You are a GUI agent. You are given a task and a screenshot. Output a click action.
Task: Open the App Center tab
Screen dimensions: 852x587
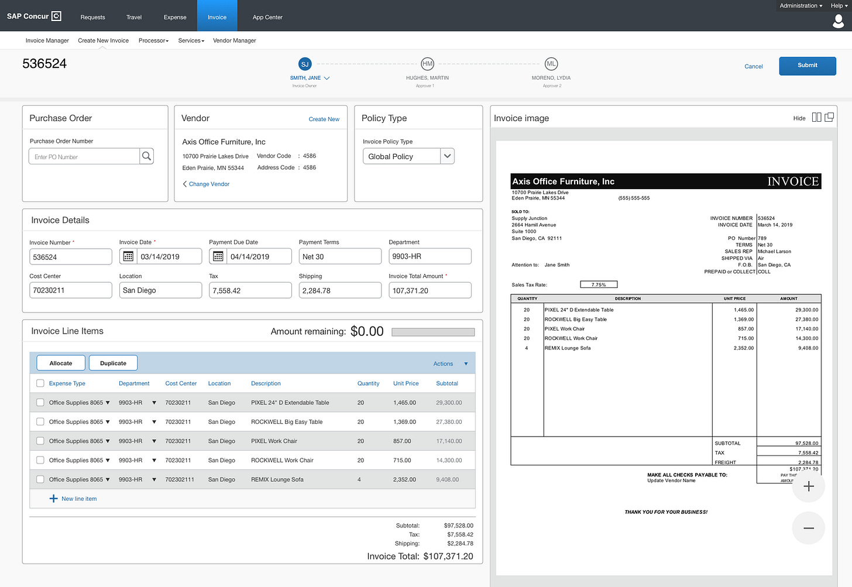coord(267,17)
